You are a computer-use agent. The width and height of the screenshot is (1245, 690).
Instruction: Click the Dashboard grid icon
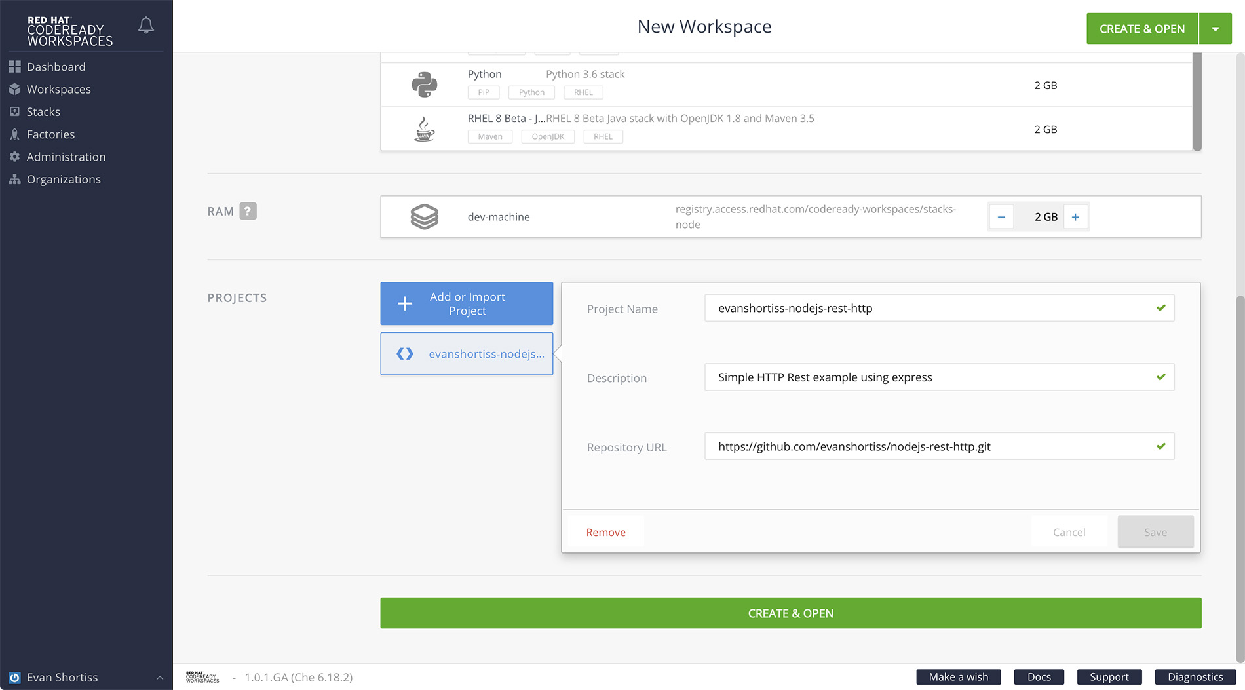click(x=14, y=67)
